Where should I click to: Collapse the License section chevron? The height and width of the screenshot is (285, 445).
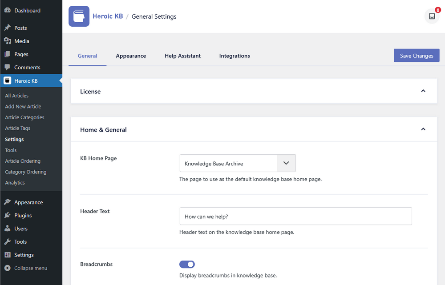[423, 91]
